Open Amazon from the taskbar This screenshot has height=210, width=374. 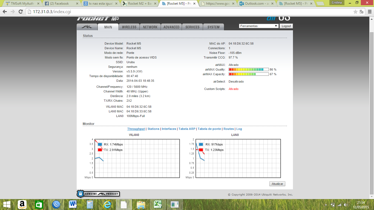pyautogui.click(x=22, y=205)
